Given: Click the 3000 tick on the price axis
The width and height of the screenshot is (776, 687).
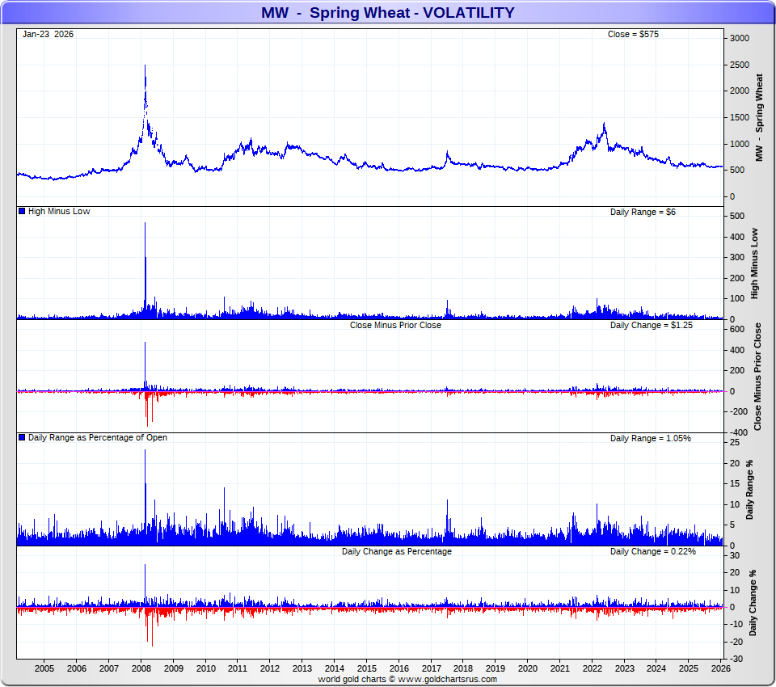Looking at the screenshot, I should 739,38.
